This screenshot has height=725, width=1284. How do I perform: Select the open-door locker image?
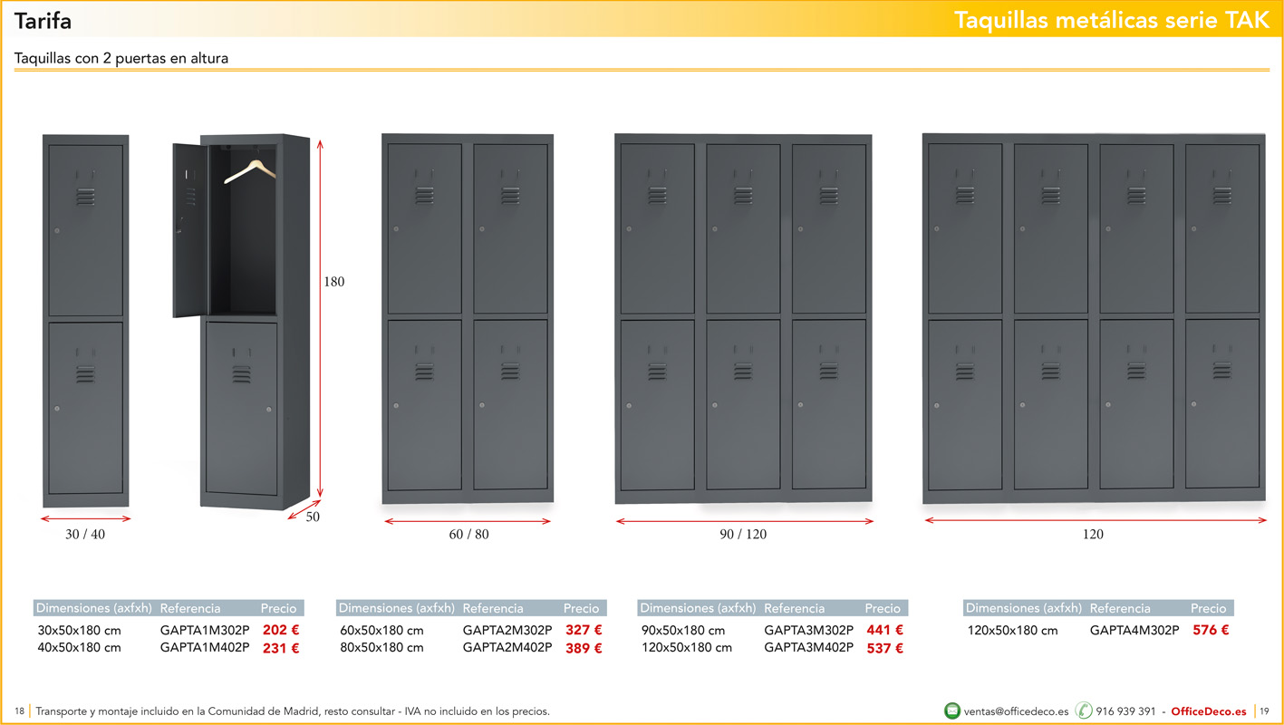click(x=243, y=320)
